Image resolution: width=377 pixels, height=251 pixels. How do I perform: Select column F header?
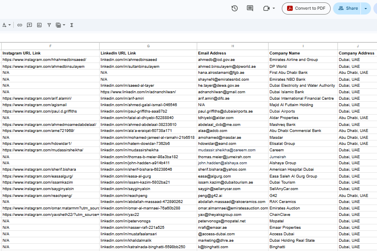tap(50, 46)
